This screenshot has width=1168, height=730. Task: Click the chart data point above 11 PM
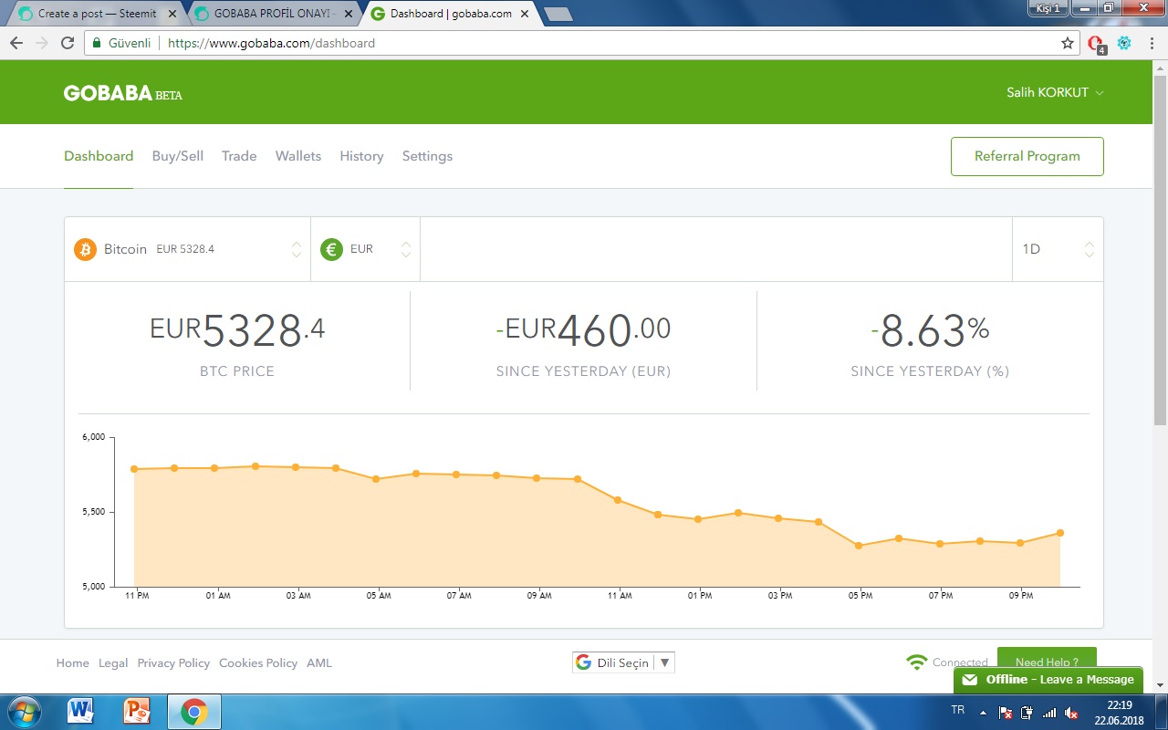134,469
